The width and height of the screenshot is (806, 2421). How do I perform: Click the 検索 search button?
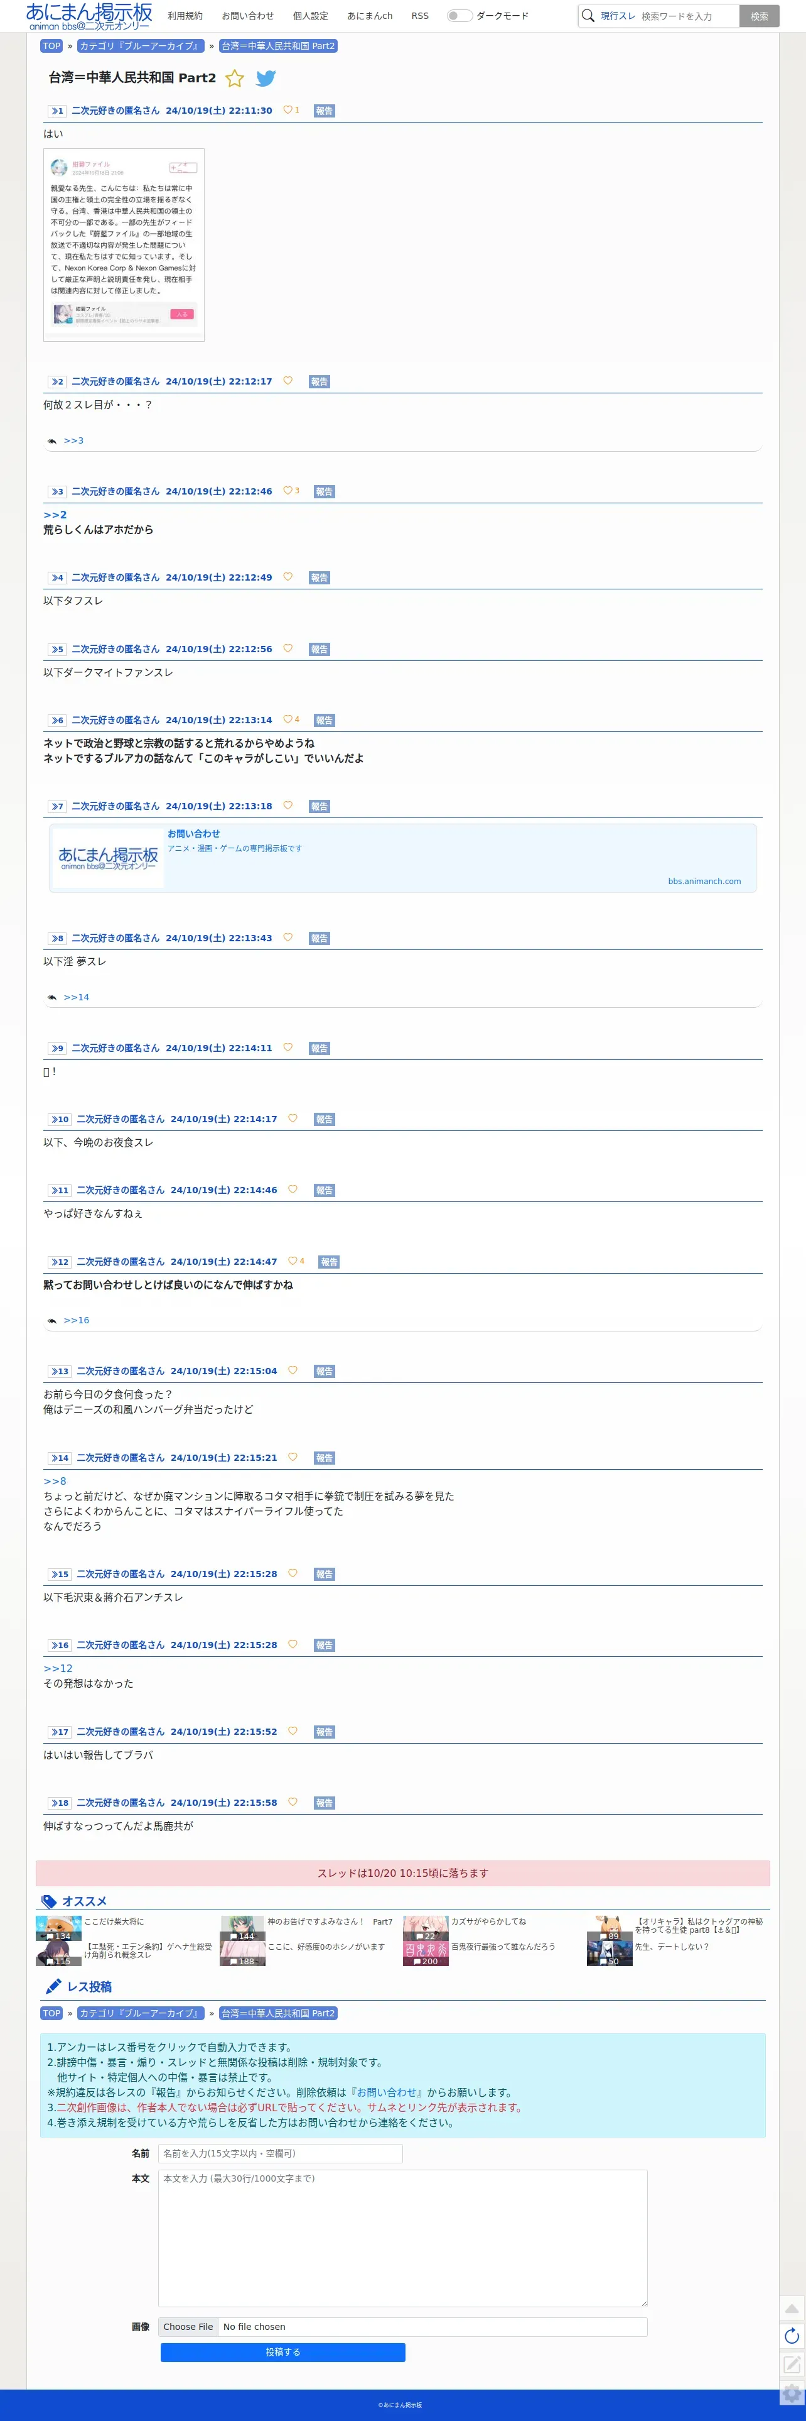tap(759, 16)
